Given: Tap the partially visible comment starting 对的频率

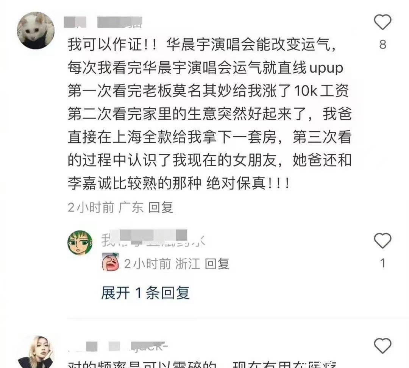Looking at the screenshot, I should [x=202, y=364].
